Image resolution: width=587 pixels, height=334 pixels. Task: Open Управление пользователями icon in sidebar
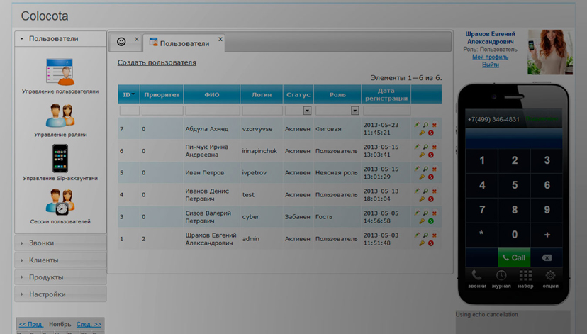[x=60, y=72]
